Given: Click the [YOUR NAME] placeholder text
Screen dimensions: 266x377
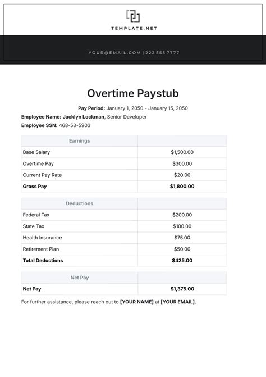Looking at the screenshot, I should click(136, 302).
